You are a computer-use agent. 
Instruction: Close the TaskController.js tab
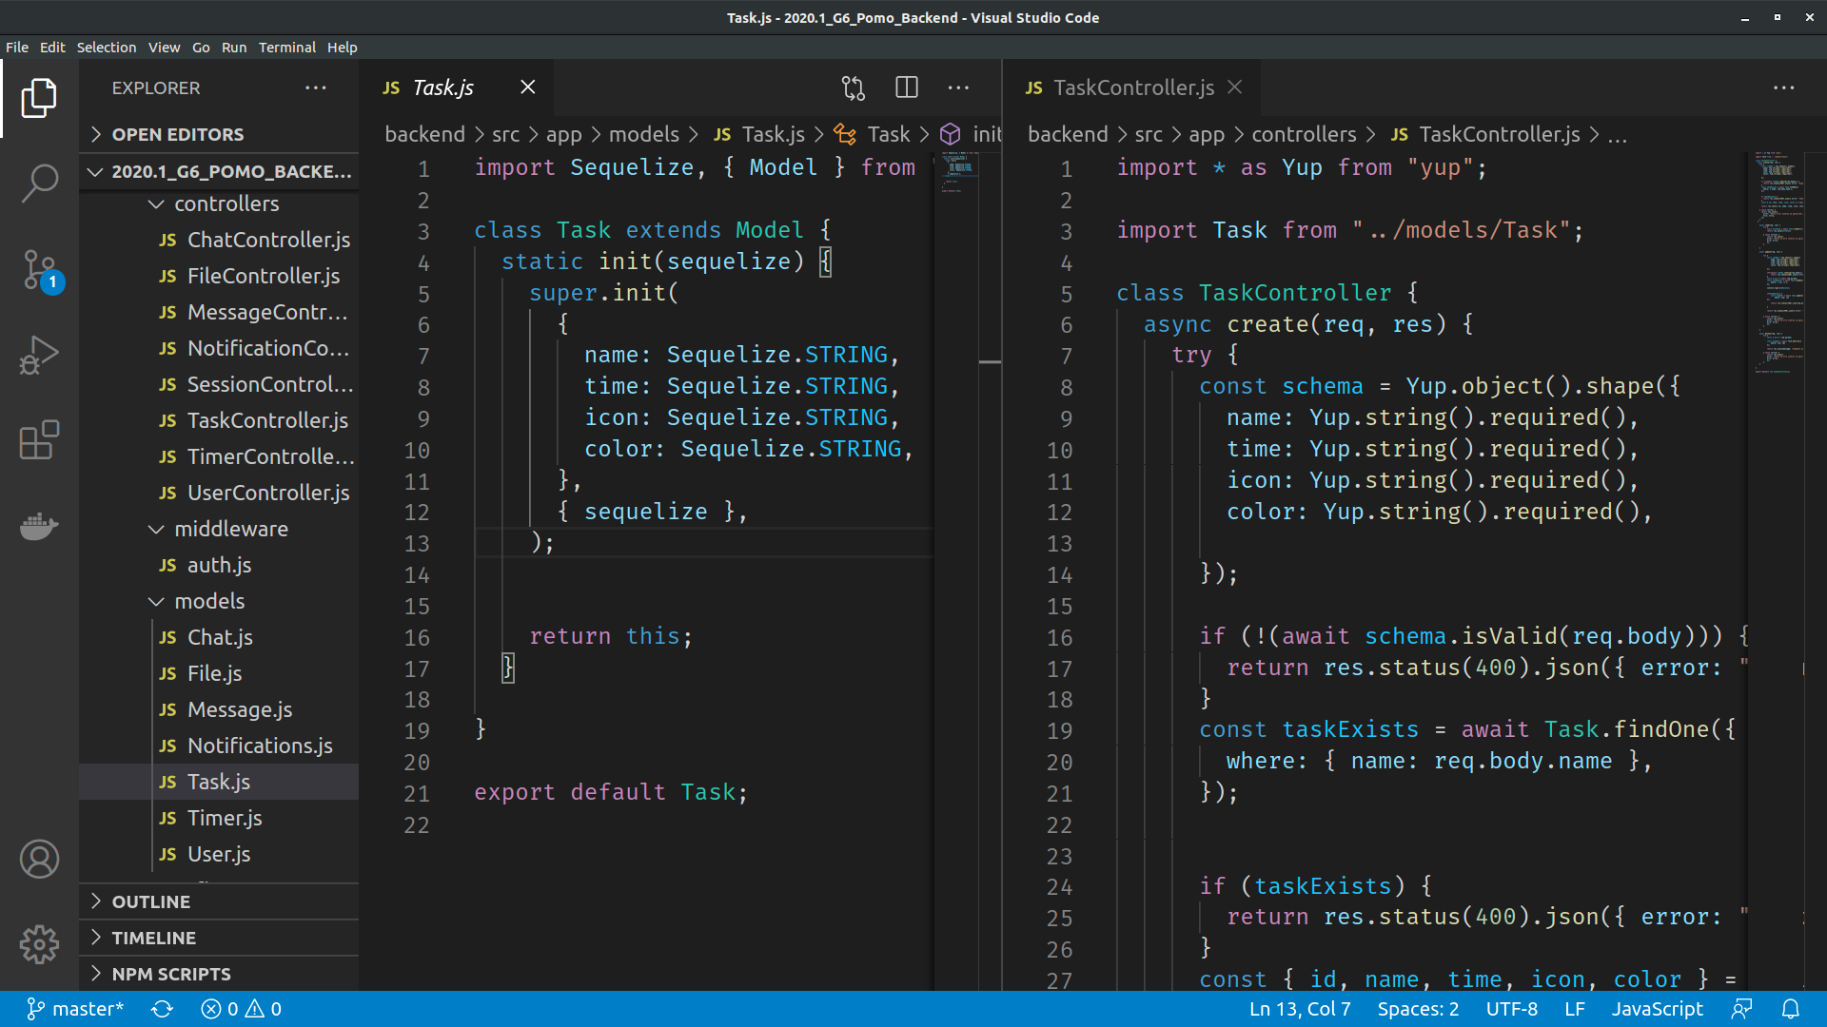[x=1235, y=87]
